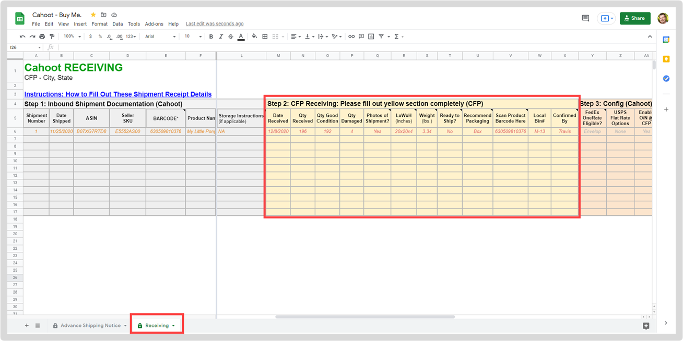The width and height of the screenshot is (683, 341).
Task: Star the Cahoot - Buy Me. document
Action: coord(93,15)
